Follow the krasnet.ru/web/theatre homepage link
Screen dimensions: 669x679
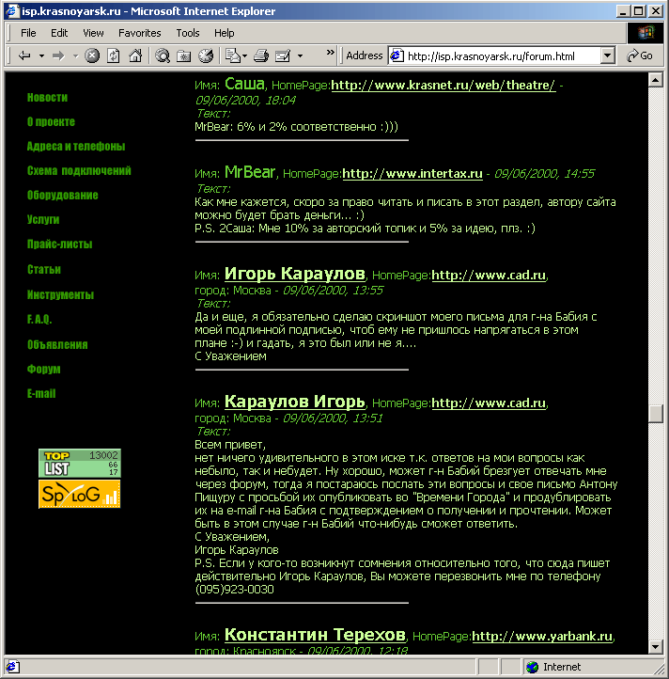click(443, 86)
